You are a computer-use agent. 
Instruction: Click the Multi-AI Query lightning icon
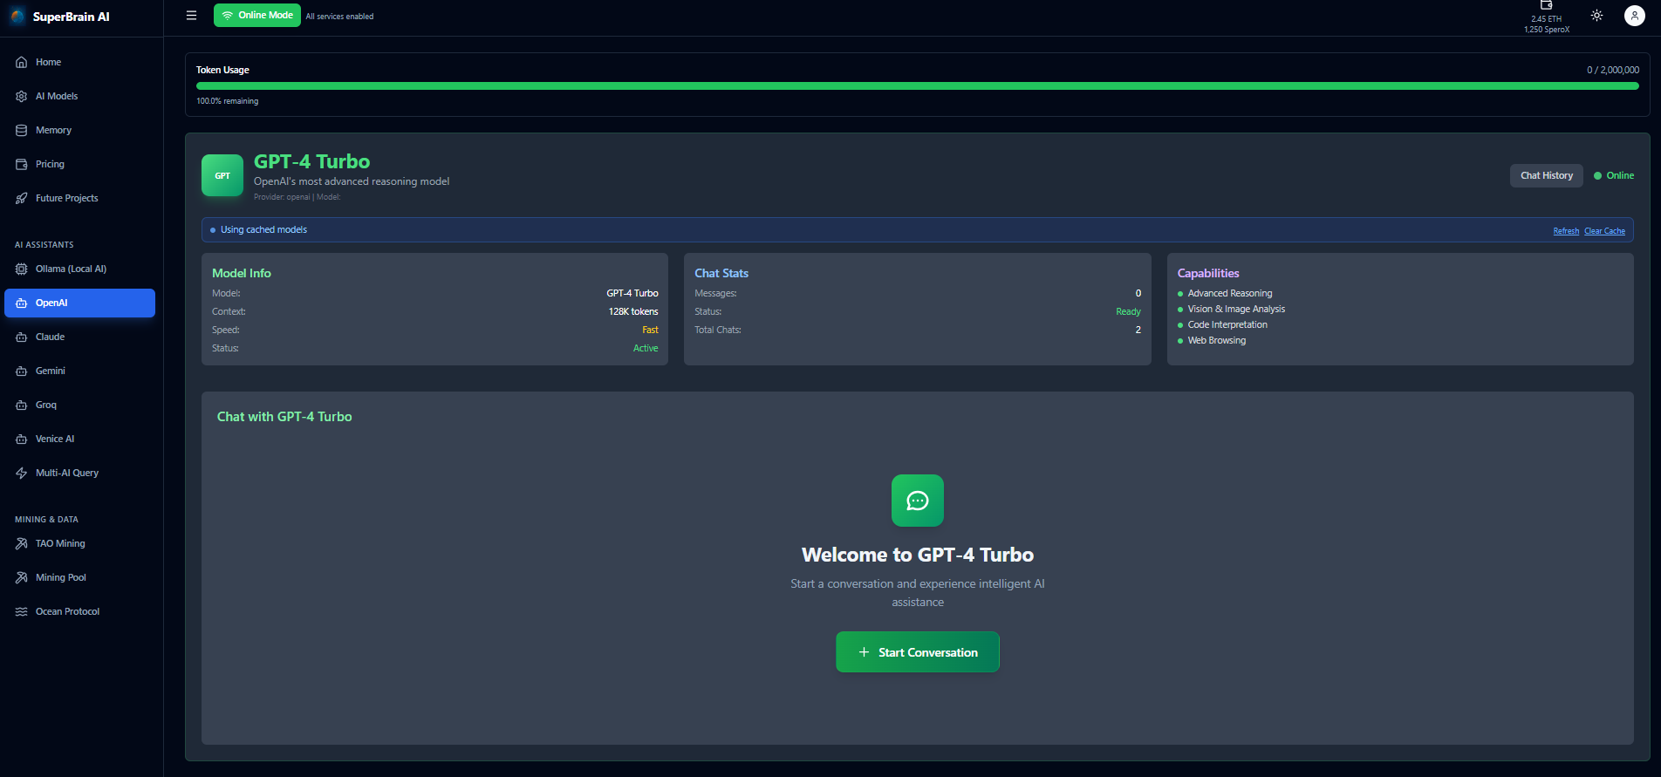[22, 474]
